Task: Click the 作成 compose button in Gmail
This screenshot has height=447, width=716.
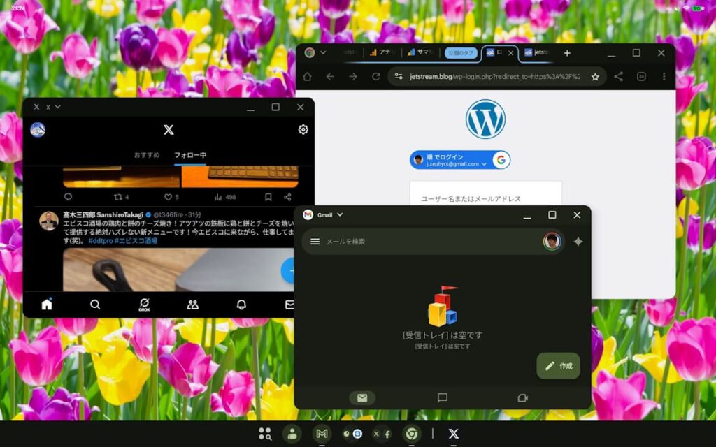Action: tap(557, 365)
